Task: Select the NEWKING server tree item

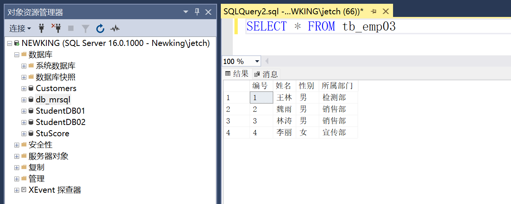Action: tap(115, 43)
